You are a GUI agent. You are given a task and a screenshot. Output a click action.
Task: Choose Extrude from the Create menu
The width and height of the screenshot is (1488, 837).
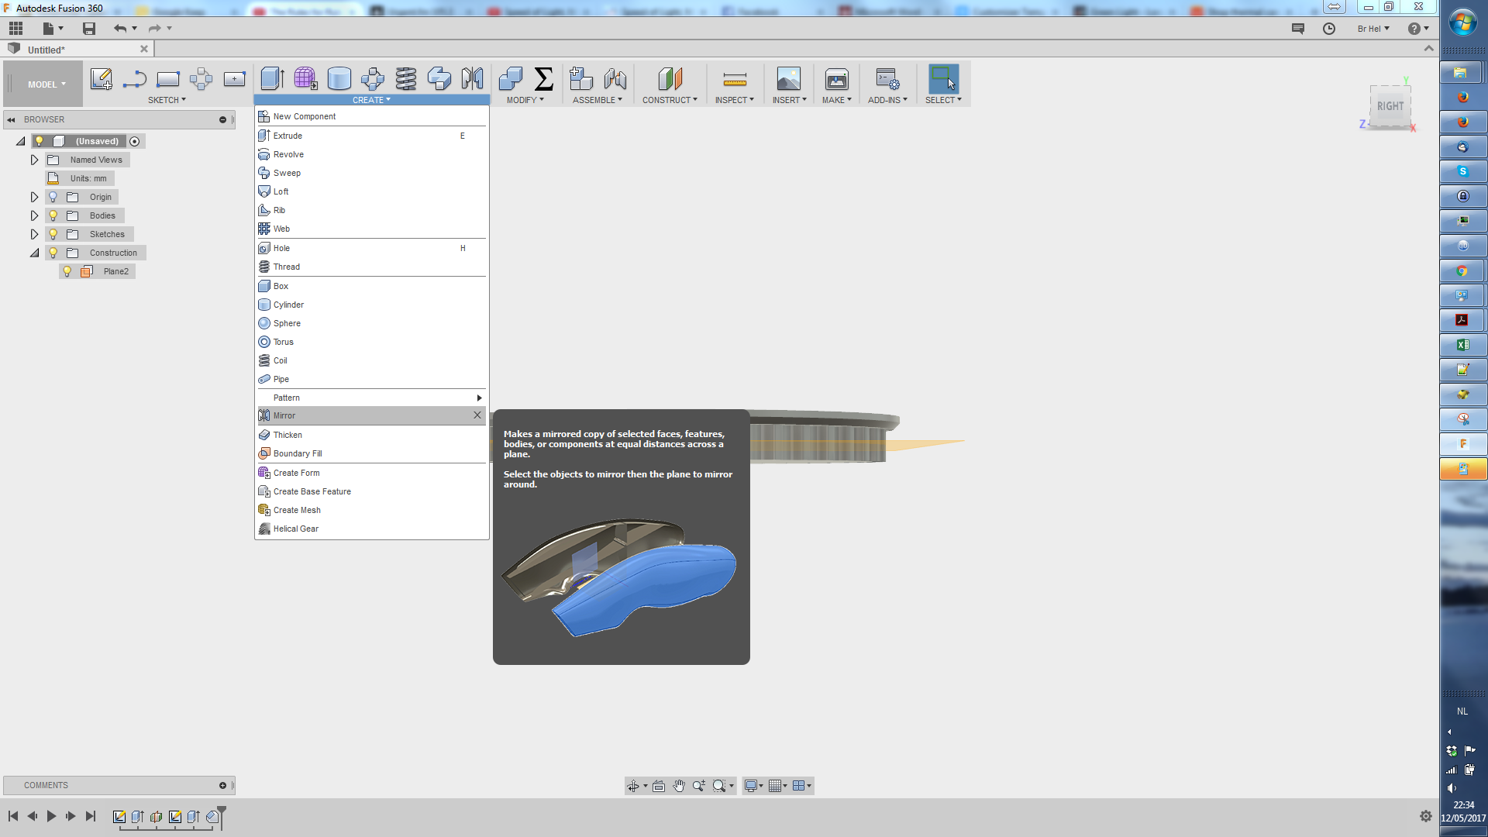pos(288,136)
